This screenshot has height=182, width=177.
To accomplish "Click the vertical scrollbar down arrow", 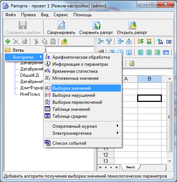I will [x=170, y=161].
